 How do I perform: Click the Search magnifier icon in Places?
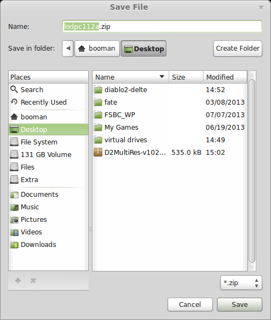click(14, 89)
